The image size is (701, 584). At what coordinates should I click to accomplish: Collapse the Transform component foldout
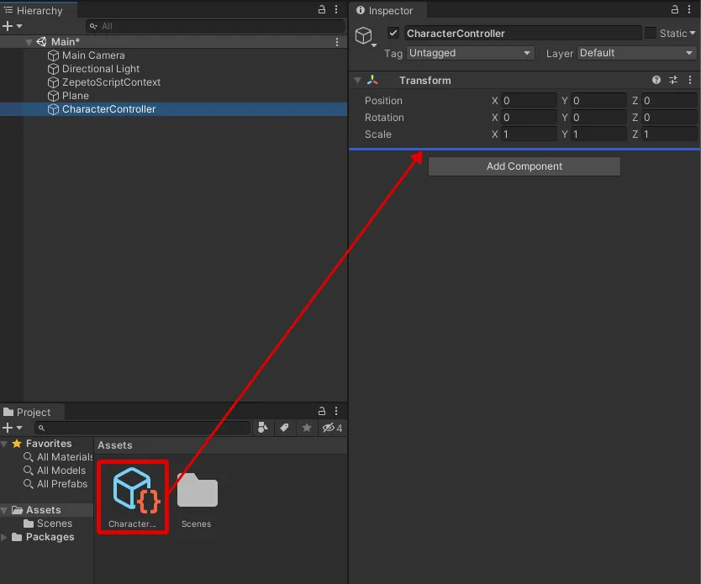point(358,81)
